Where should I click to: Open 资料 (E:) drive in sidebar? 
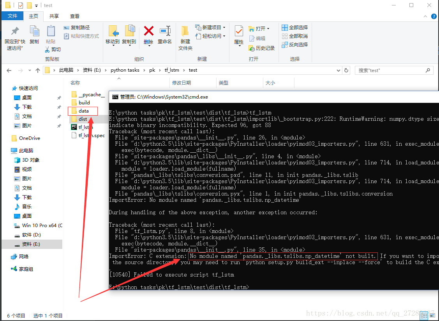pyautogui.click(x=27, y=244)
